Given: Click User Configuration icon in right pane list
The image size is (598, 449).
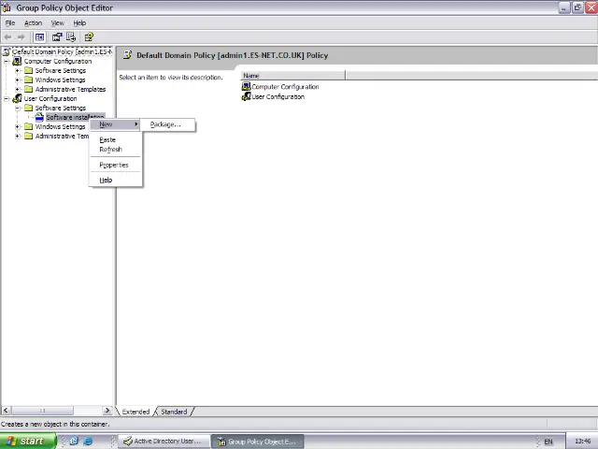Looking at the screenshot, I should [x=246, y=96].
